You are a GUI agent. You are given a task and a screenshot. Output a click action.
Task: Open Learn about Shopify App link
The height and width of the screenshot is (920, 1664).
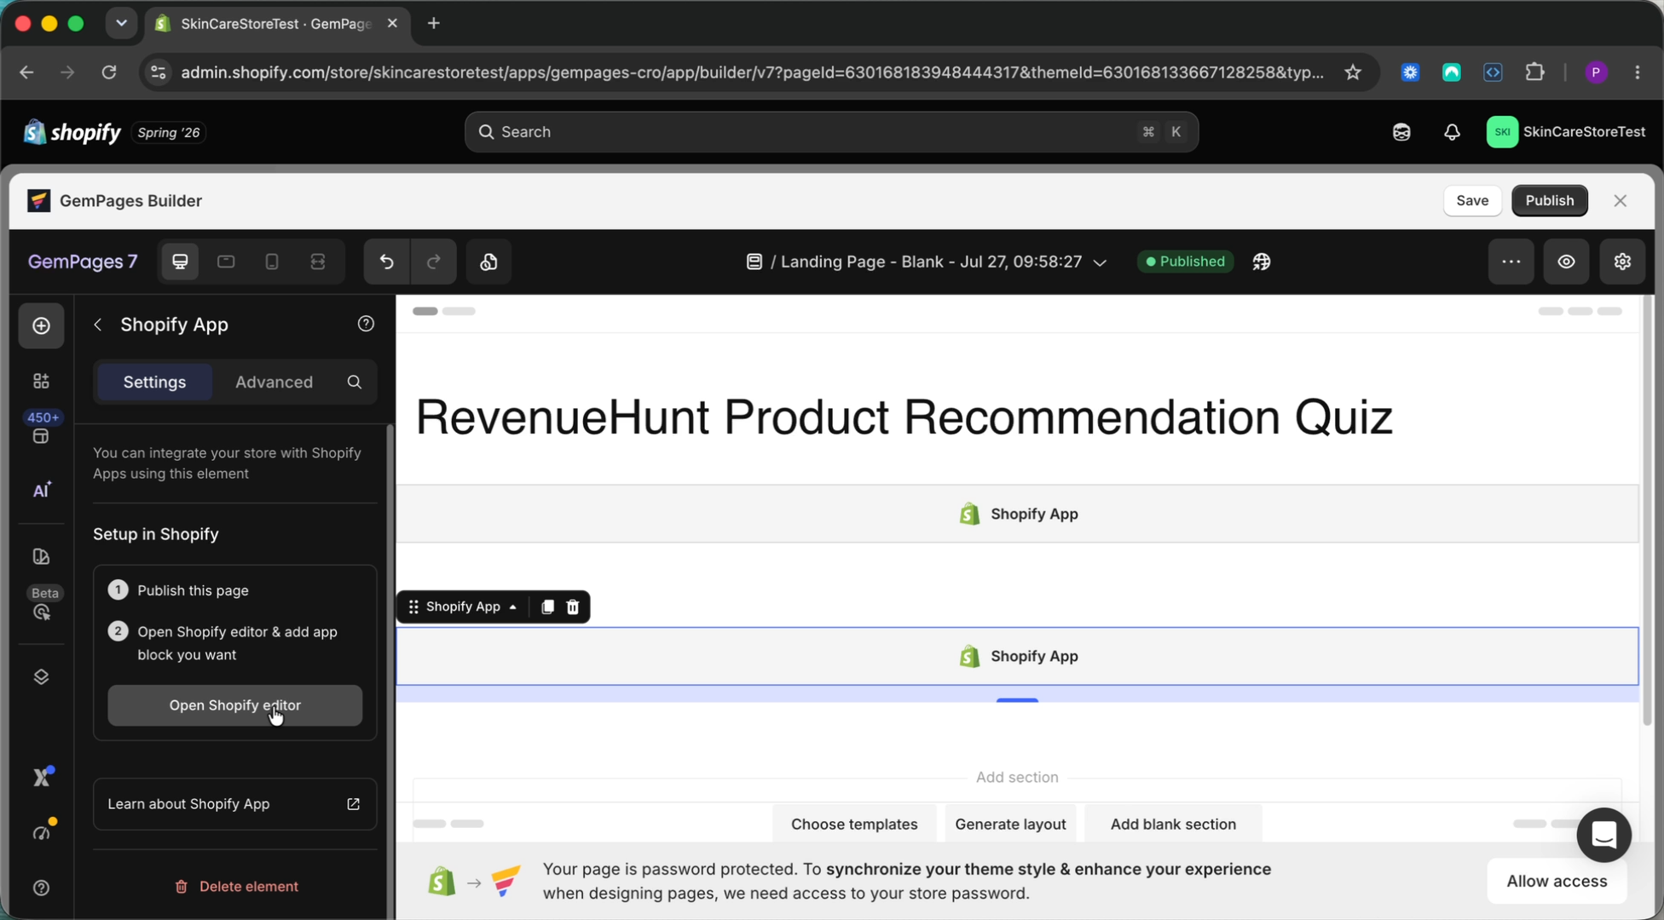(235, 804)
